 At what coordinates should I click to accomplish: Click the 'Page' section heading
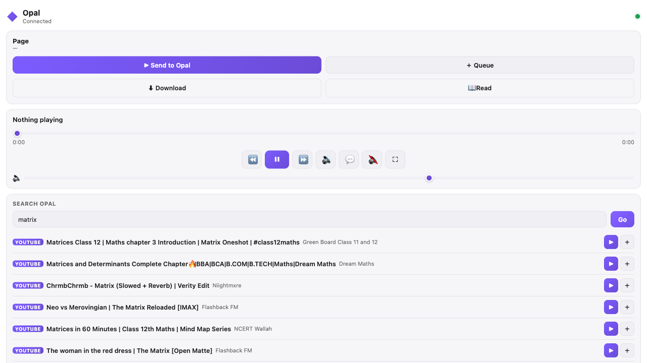[x=21, y=41]
